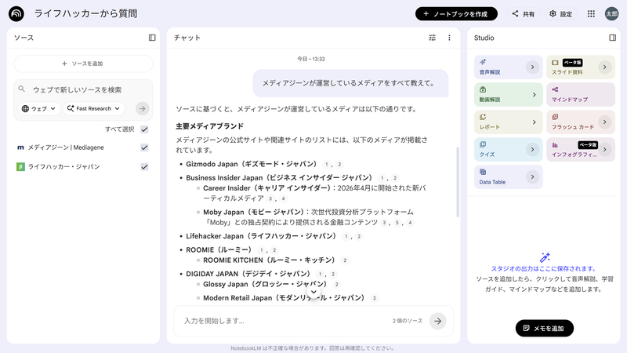This screenshot has width=627, height=353.
Task: Open citation 2 beside ROOMIE KITCHEN
Action: [345, 260]
